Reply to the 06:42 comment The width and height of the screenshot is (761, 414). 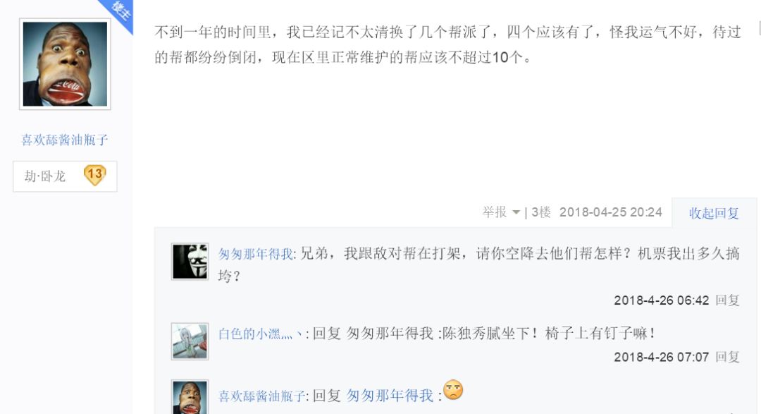pyautogui.click(x=727, y=300)
